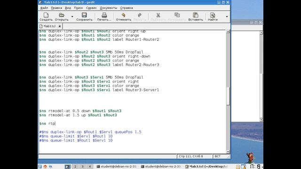Switch to workspace 2 in pager

(75, 167)
